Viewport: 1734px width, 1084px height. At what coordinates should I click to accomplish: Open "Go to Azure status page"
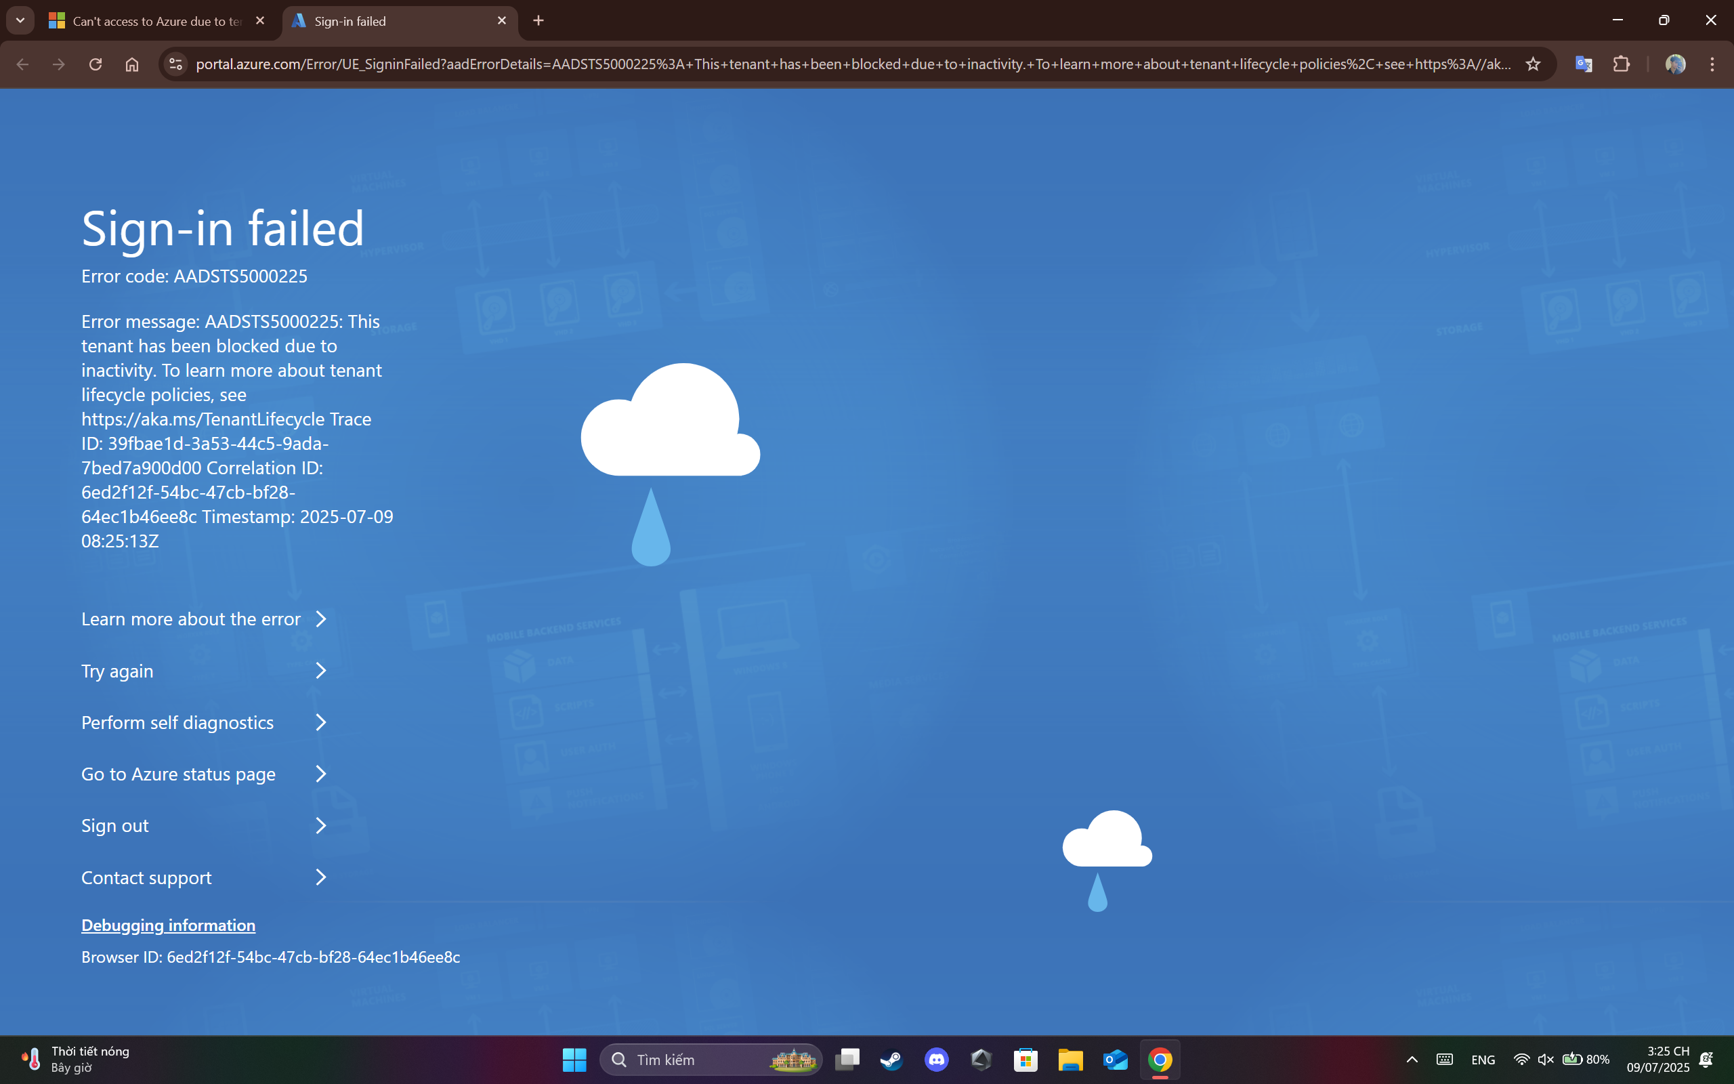click(204, 774)
